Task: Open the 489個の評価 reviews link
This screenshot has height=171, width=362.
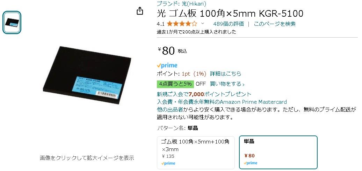Action: pyautogui.click(x=229, y=24)
